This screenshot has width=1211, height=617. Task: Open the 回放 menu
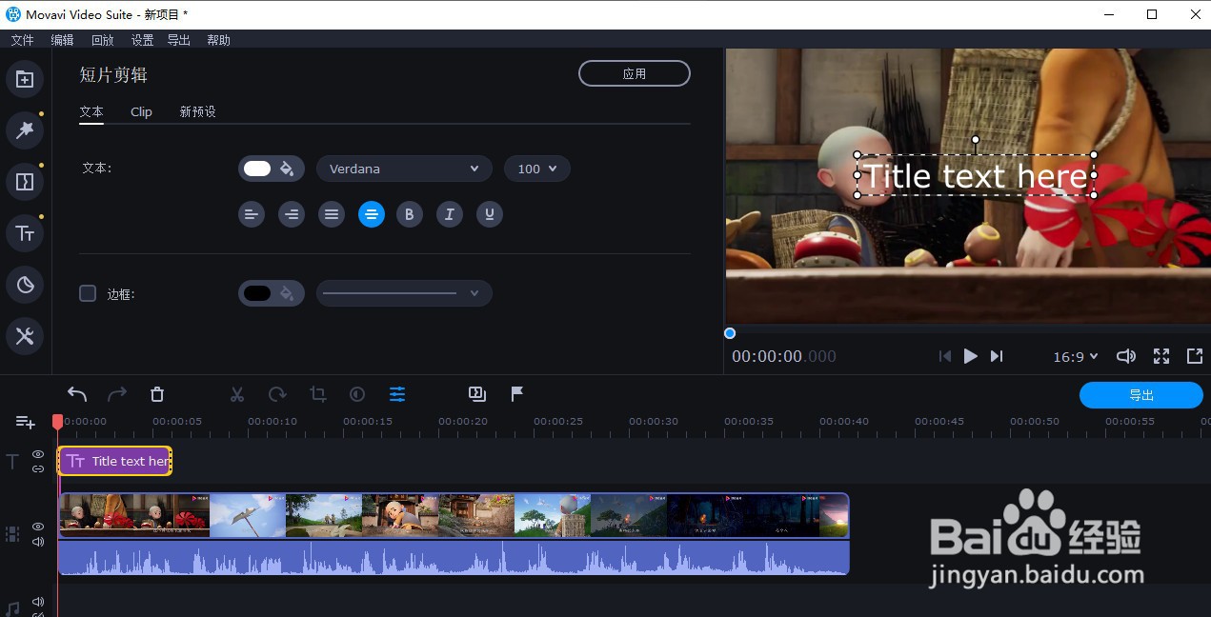(102, 40)
